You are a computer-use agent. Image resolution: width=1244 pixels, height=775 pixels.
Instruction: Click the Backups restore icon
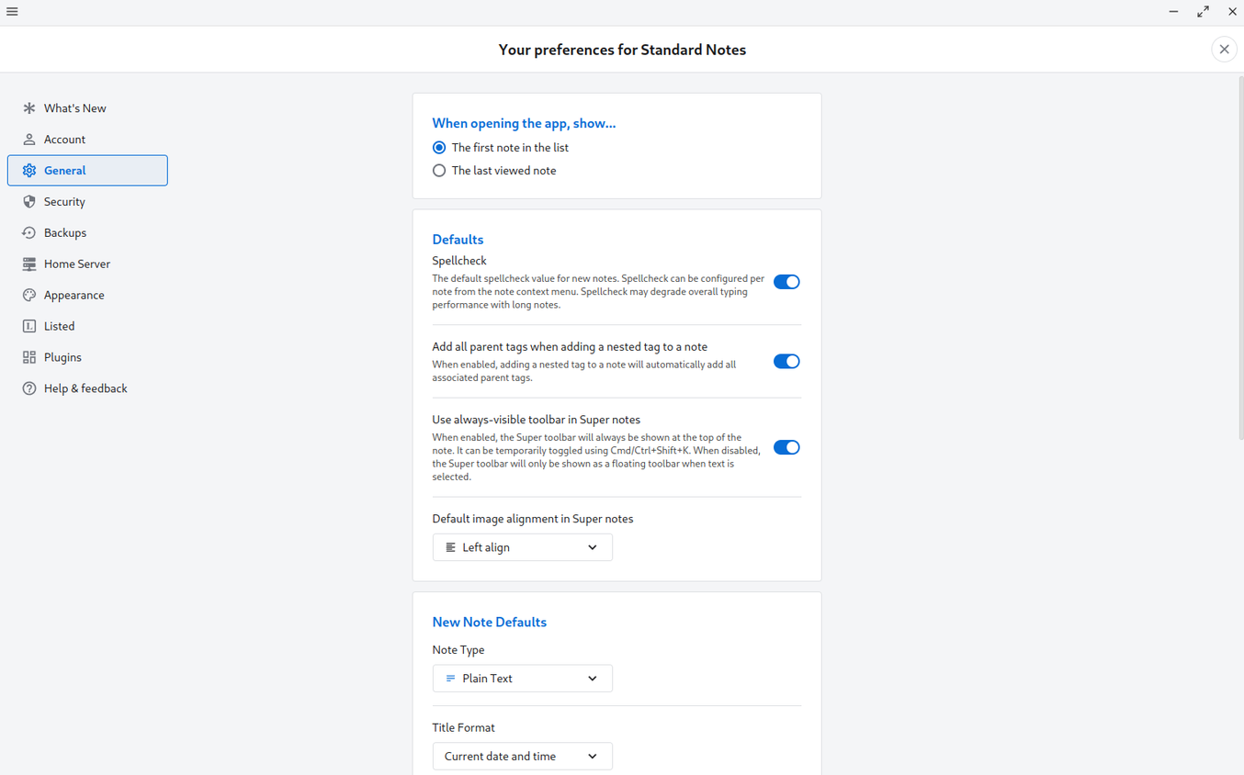click(29, 233)
